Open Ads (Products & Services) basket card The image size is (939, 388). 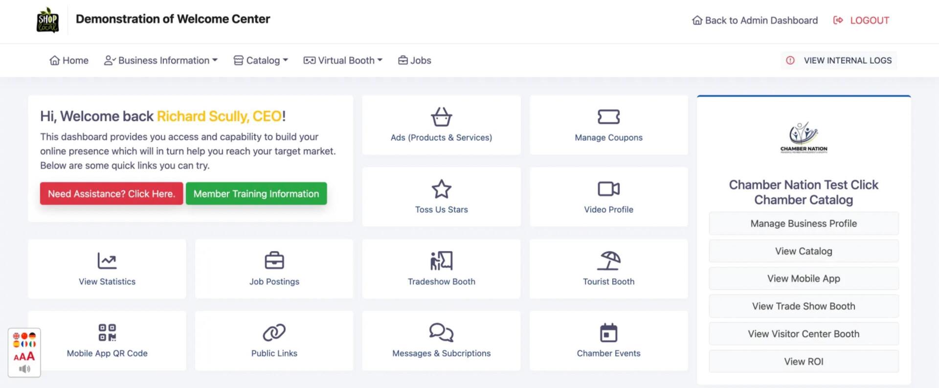[x=441, y=125]
